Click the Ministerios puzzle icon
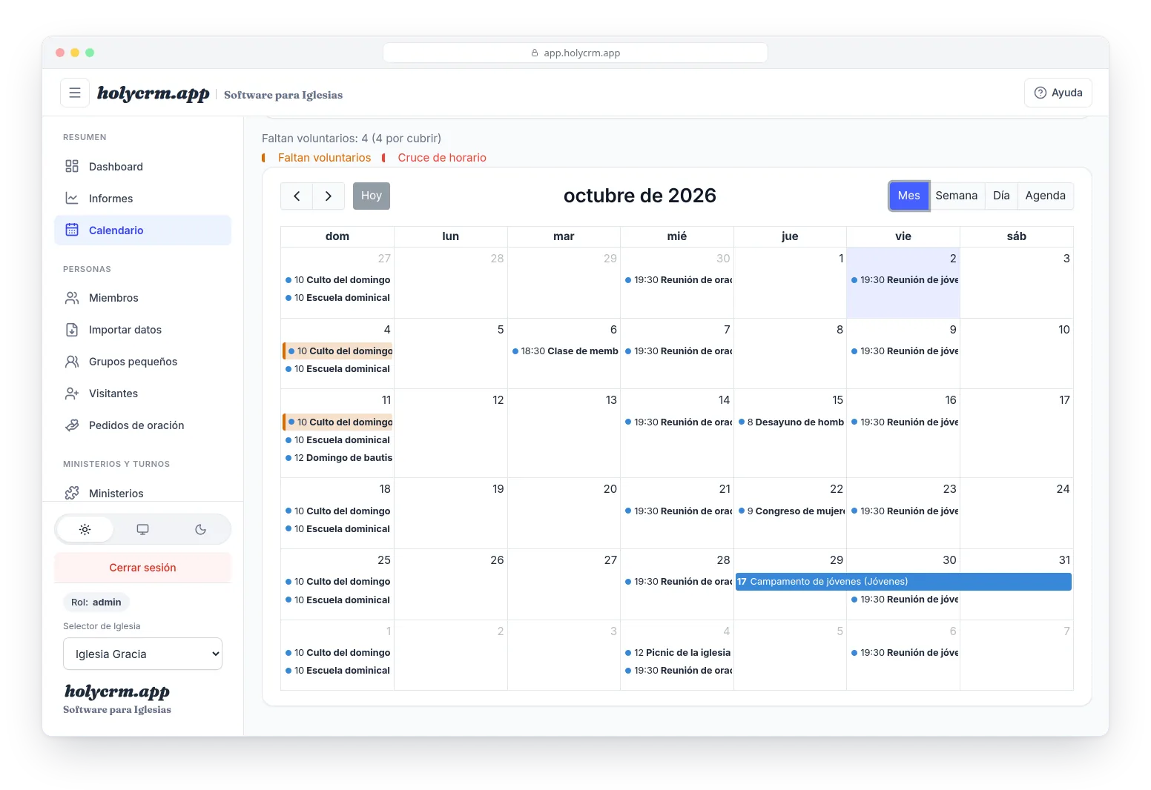This screenshot has height=790, width=1151. point(72,493)
